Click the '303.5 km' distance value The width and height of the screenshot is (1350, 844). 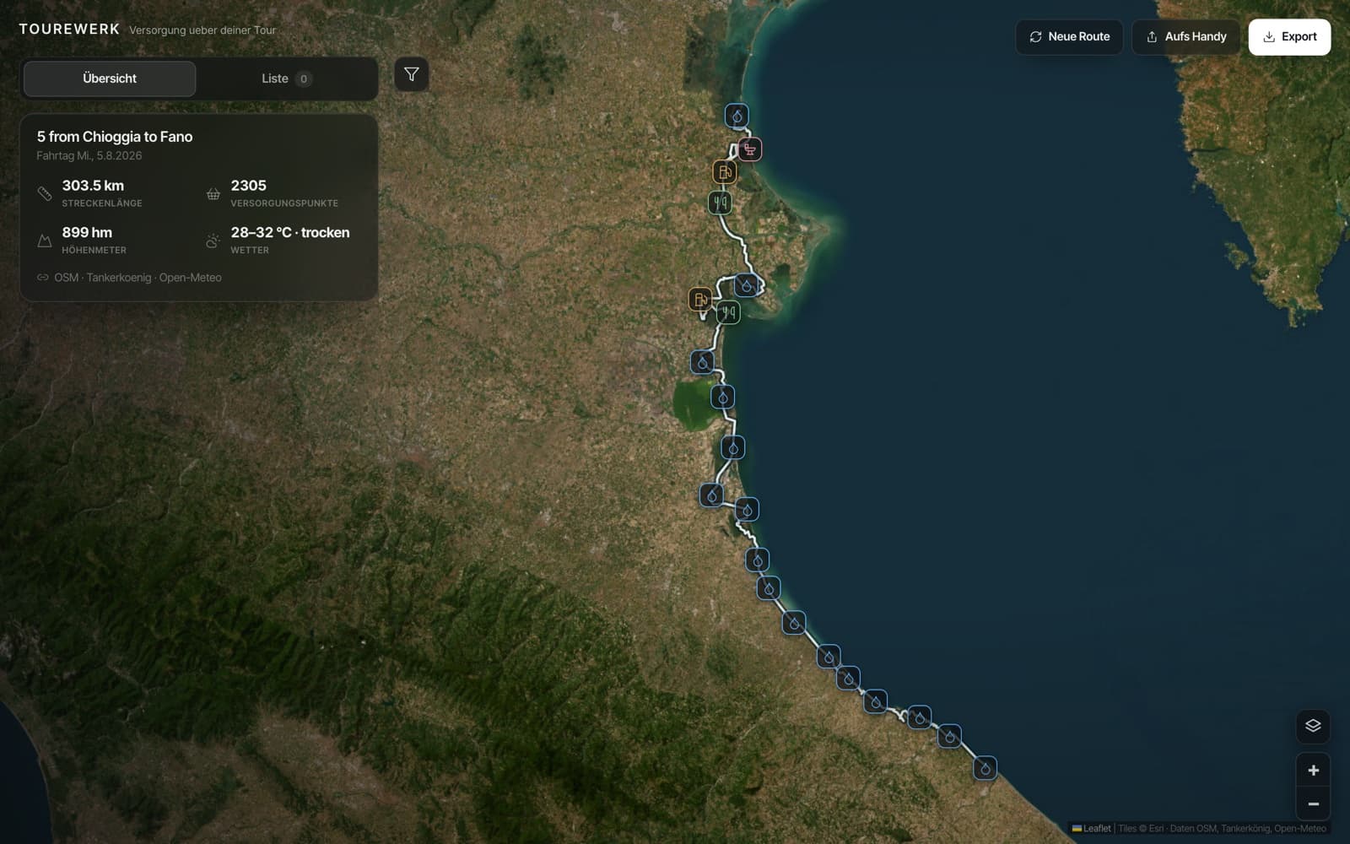[x=93, y=186]
